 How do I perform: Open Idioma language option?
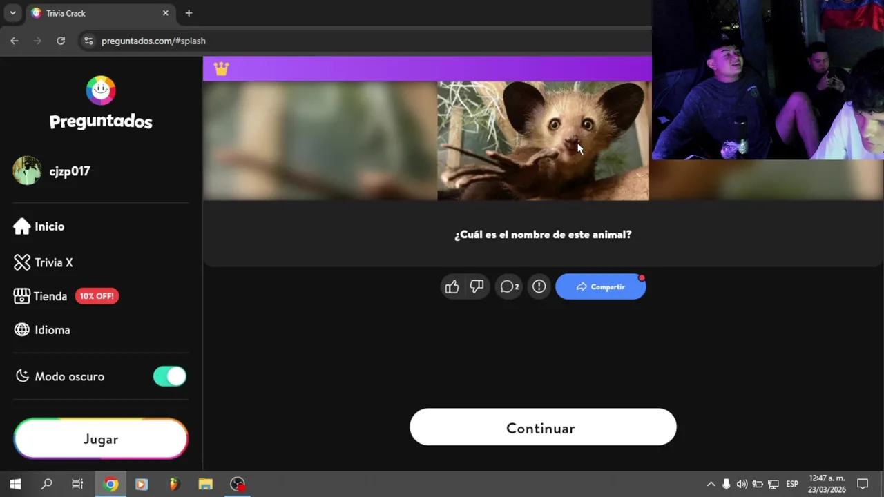[x=41, y=330]
